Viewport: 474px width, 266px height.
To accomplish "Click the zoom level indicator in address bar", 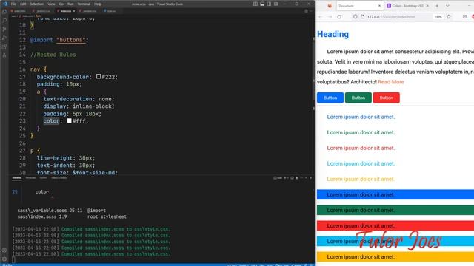I will click(x=438, y=17).
